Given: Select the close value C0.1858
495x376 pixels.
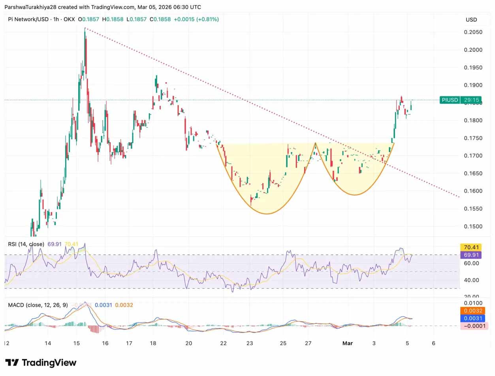Looking at the screenshot, I should [x=160, y=19].
